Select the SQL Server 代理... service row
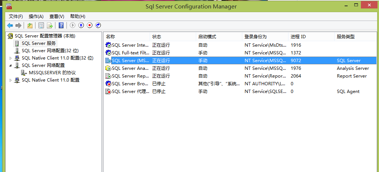The width and height of the screenshot is (379, 172). tap(241, 92)
